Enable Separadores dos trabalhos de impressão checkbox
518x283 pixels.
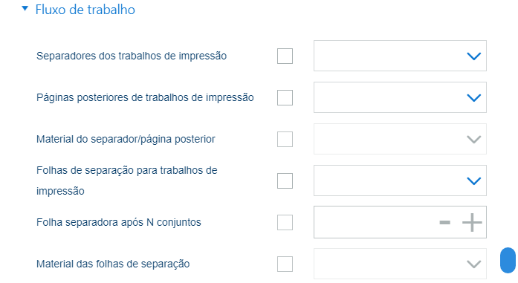(x=285, y=56)
